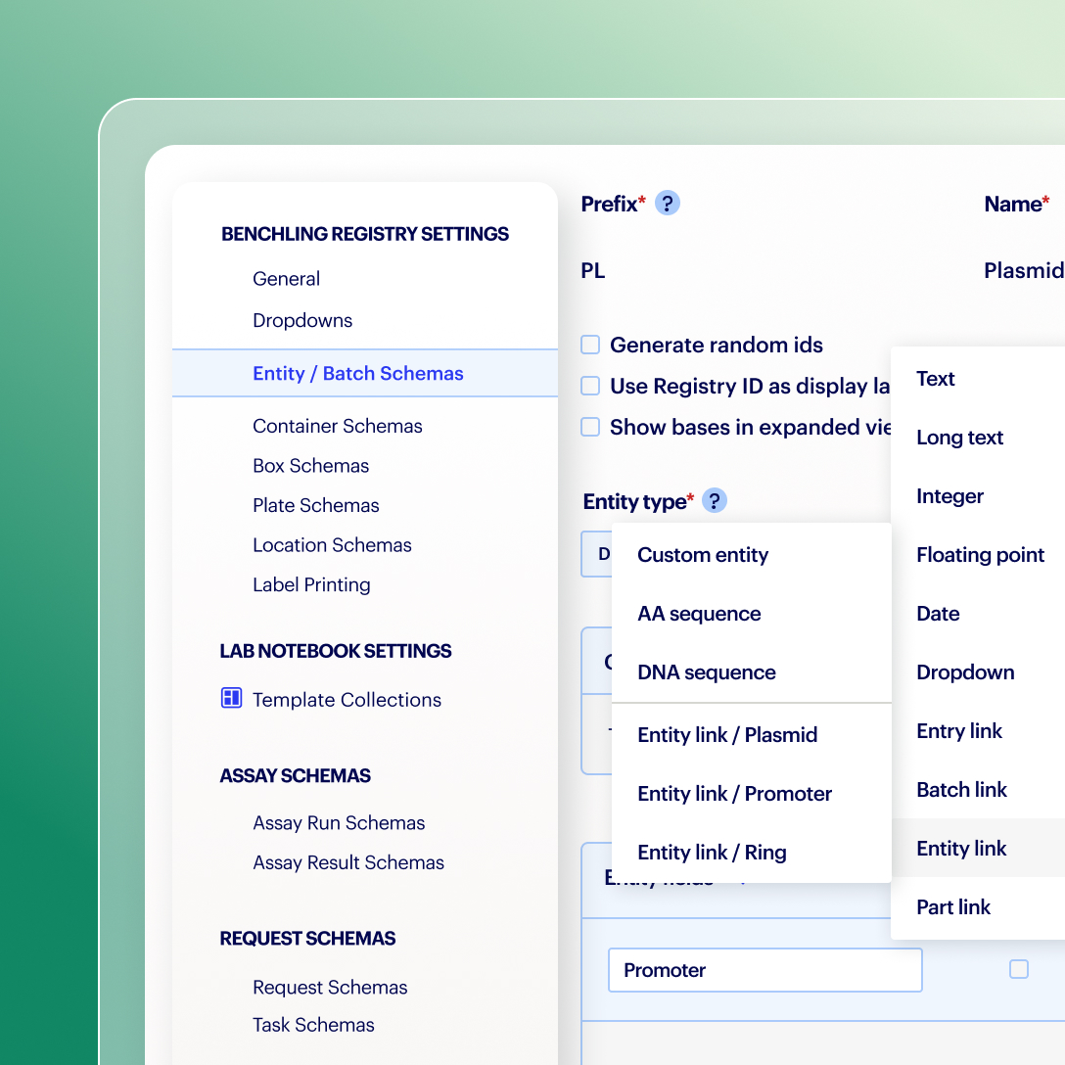Click the Prefix help question mark icon
1065x1065 pixels.
(667, 203)
